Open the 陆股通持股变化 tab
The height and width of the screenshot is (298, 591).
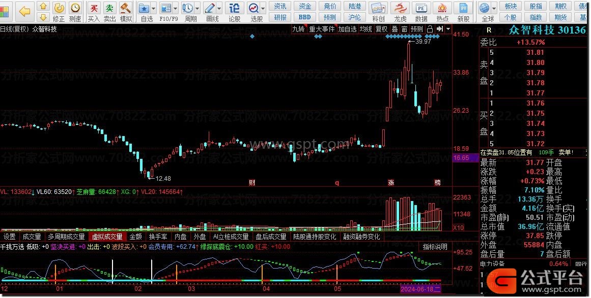[315, 237]
